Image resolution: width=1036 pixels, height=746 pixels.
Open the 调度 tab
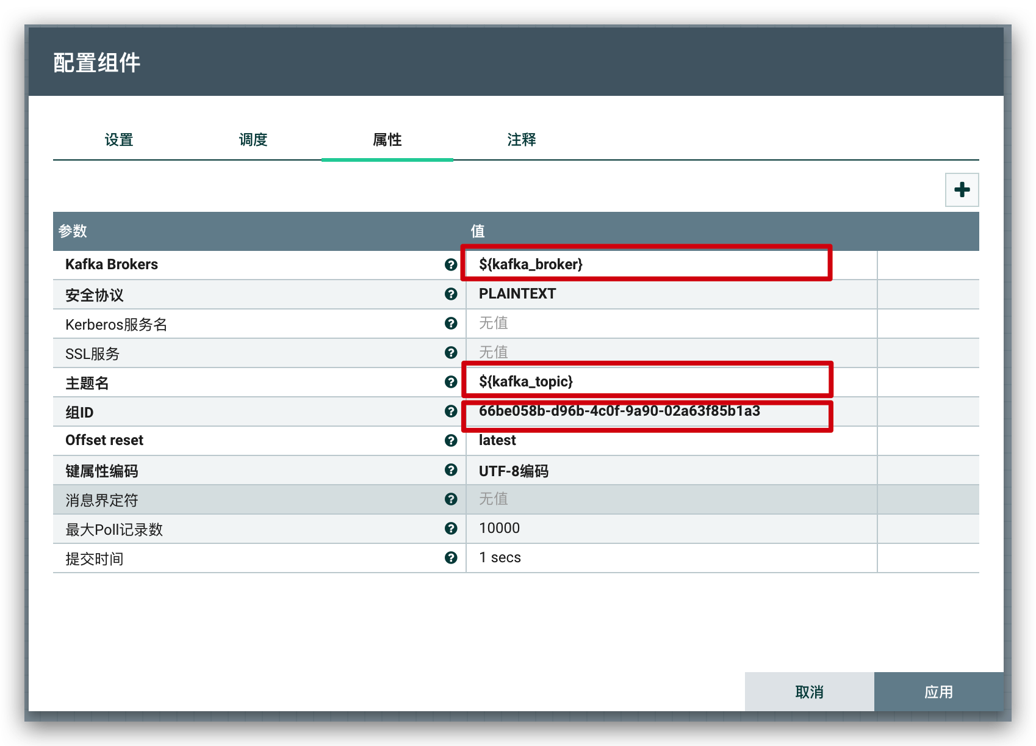pyautogui.click(x=253, y=140)
